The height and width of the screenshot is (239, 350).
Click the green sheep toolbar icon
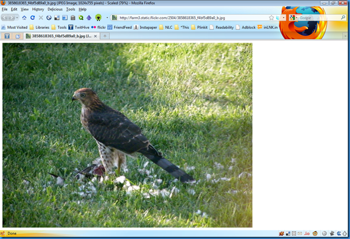(x=98, y=17)
